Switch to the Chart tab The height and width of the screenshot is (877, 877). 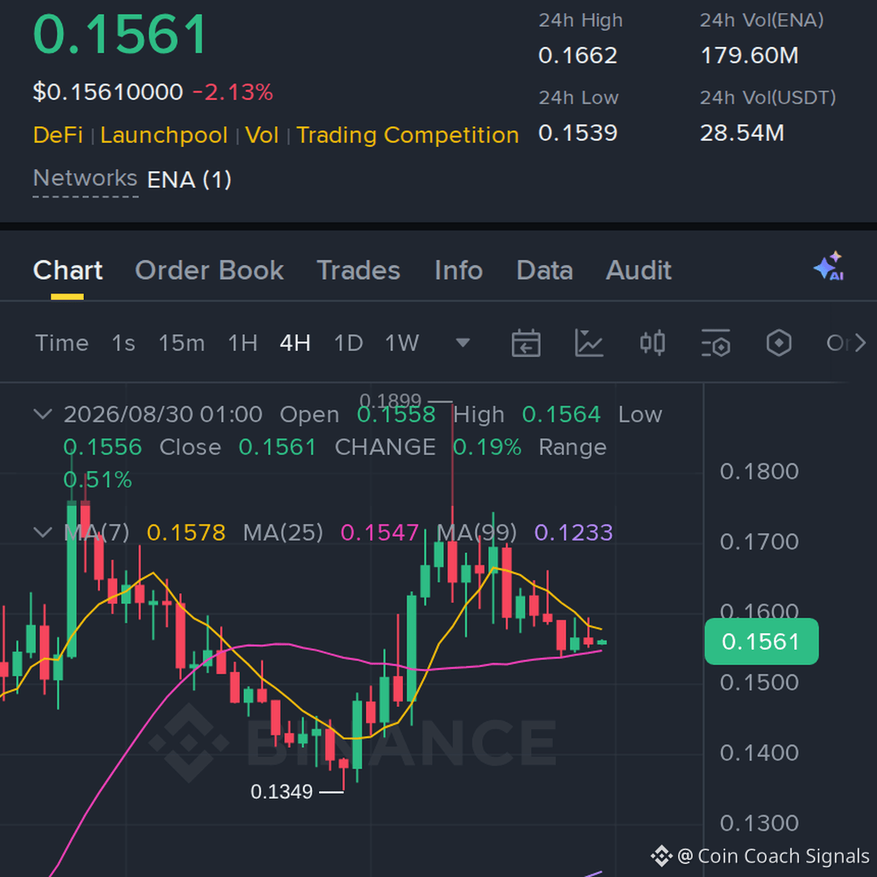click(67, 270)
